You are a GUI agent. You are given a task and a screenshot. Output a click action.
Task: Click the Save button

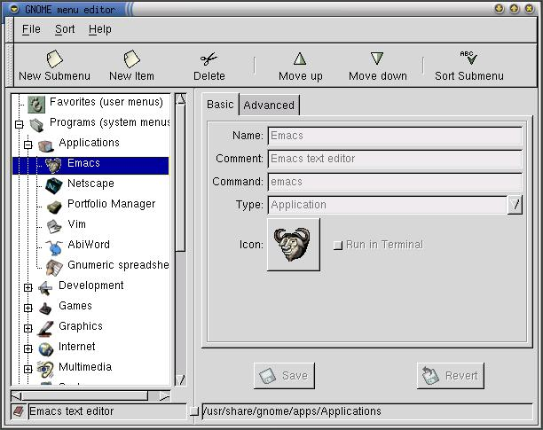284,376
